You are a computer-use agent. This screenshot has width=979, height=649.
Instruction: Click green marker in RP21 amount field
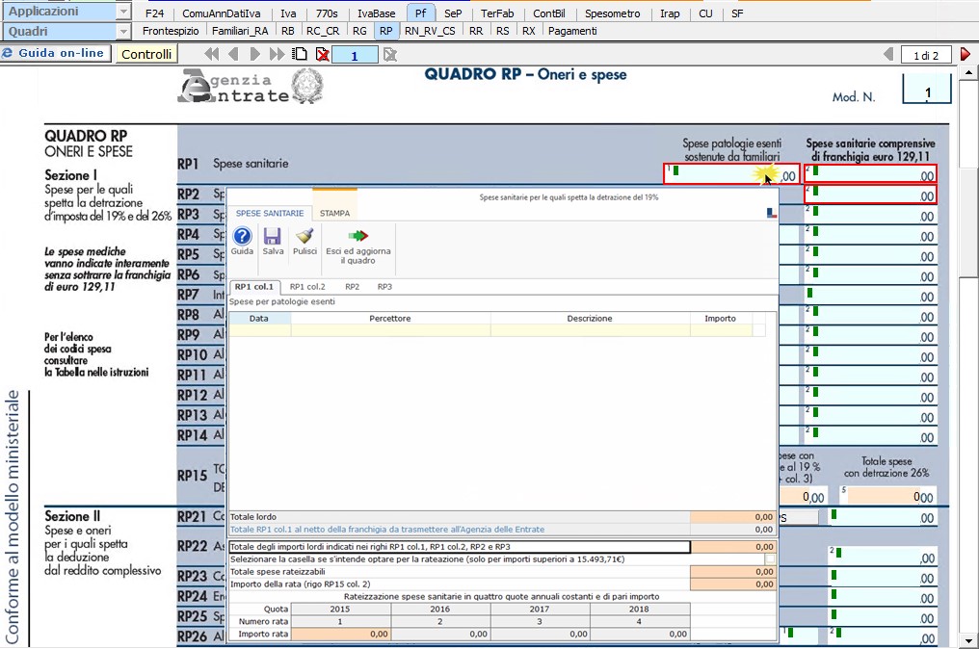pyautogui.click(x=833, y=514)
